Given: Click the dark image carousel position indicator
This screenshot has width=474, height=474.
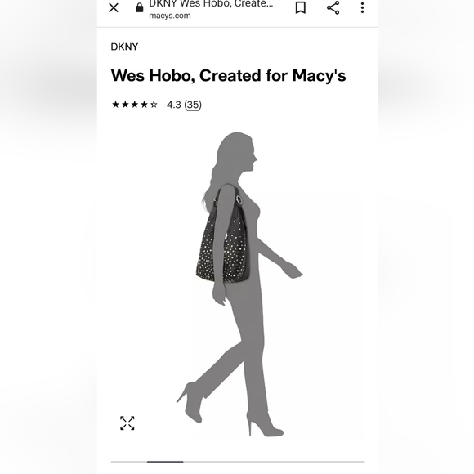Looking at the screenshot, I should coord(165,462).
